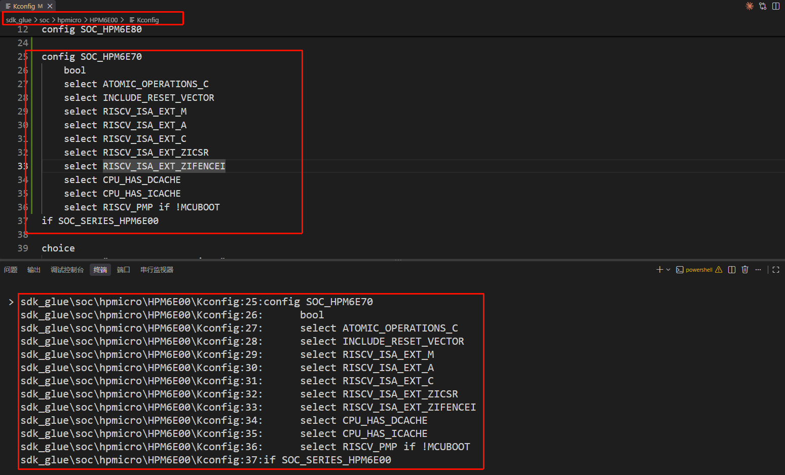Click the if SOC_SERIES_HPM6E00 line in editor
The height and width of the screenshot is (475, 785).
(100, 221)
